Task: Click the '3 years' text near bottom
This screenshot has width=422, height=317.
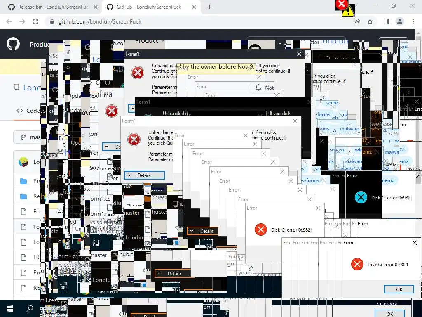Action: (242, 273)
